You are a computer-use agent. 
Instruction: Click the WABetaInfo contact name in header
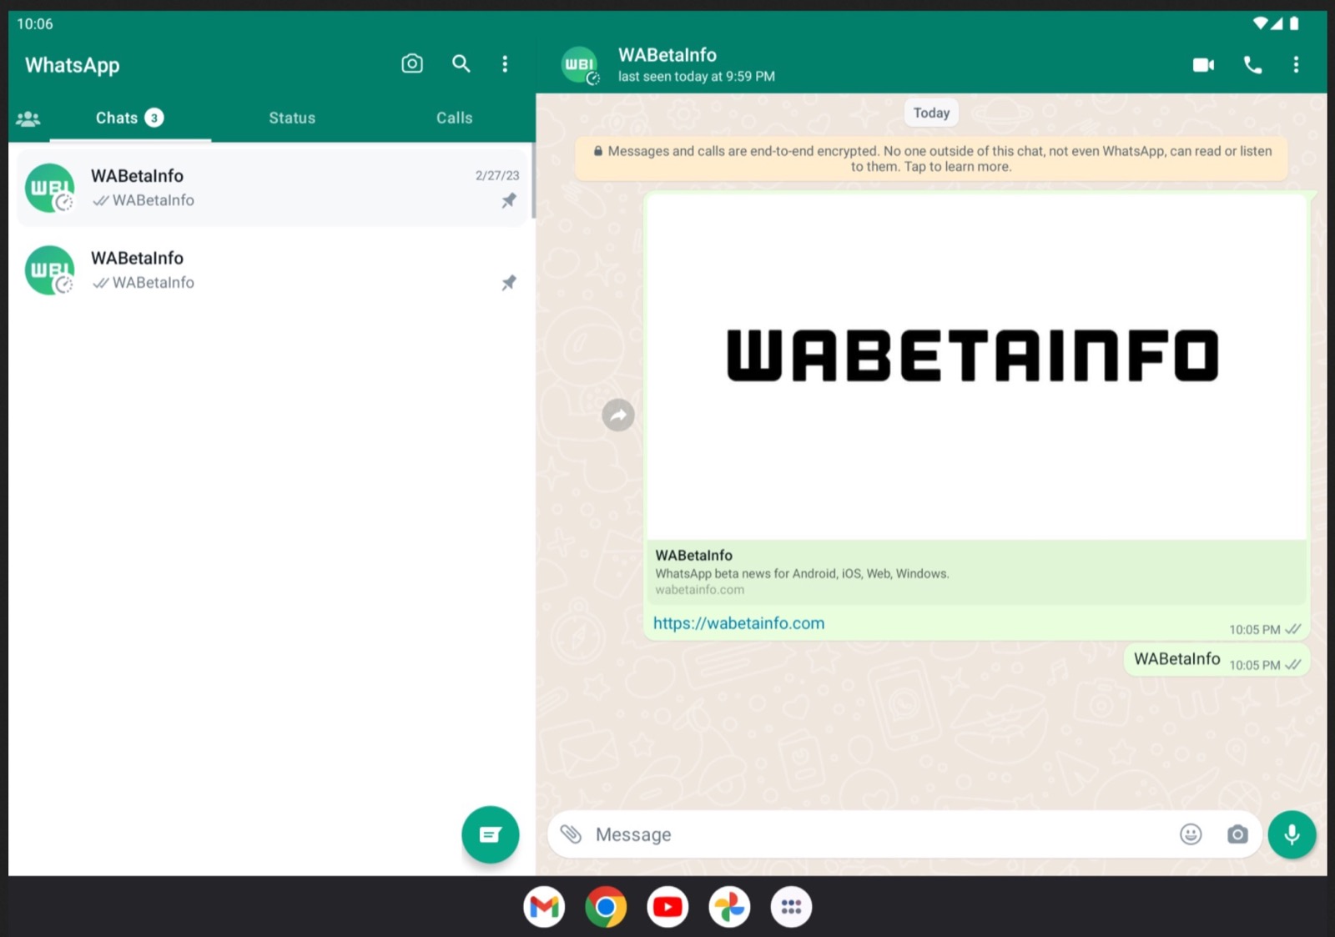pyautogui.click(x=667, y=55)
